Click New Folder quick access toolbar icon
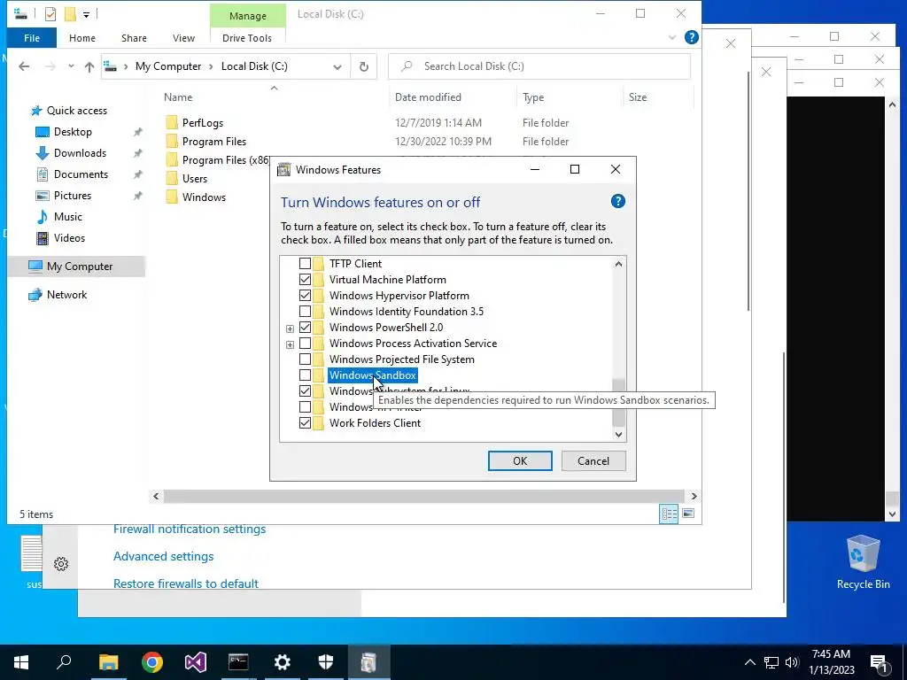 (70, 14)
